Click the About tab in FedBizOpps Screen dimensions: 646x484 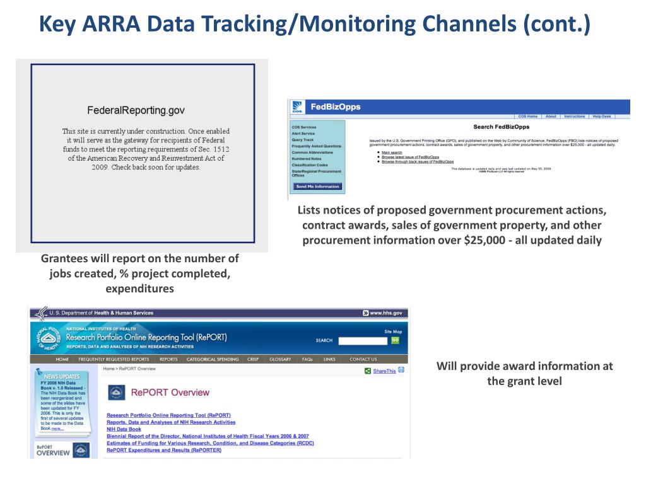(x=551, y=117)
